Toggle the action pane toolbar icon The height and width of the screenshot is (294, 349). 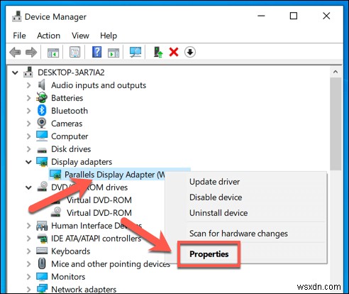(113, 53)
